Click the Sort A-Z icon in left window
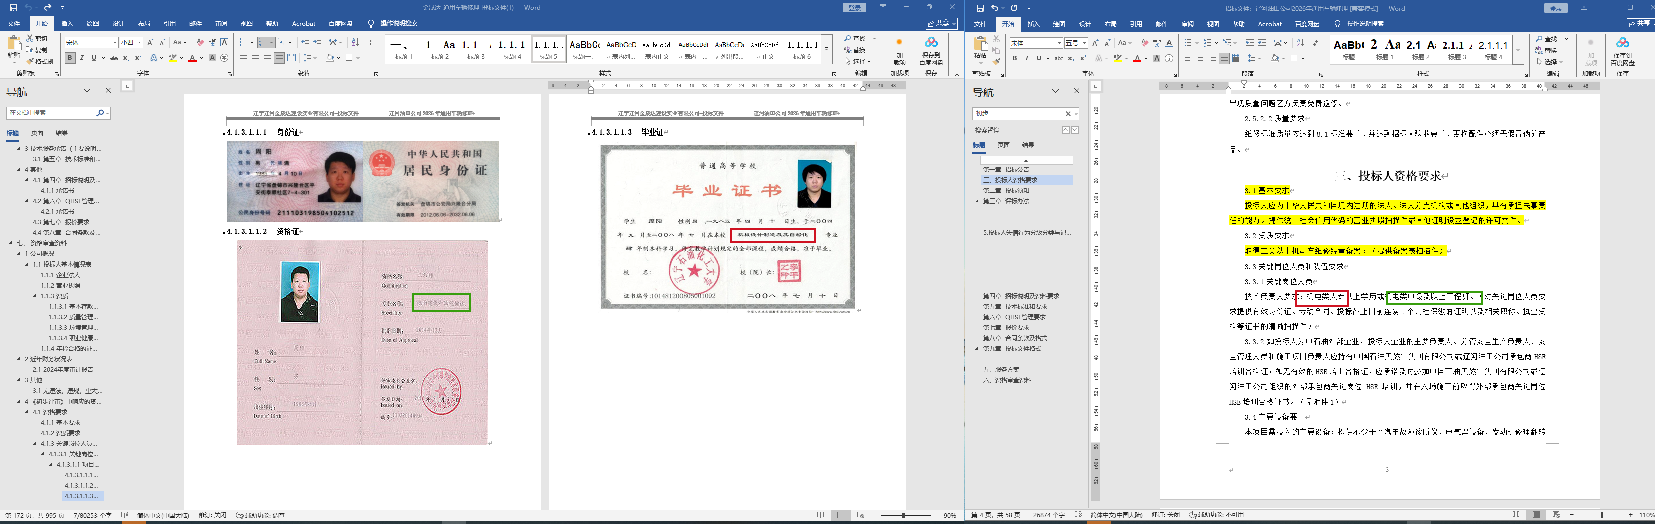This screenshot has height=524, width=1655. click(355, 42)
